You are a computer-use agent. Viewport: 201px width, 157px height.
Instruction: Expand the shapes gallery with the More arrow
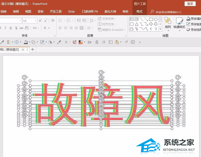tap(160, 29)
